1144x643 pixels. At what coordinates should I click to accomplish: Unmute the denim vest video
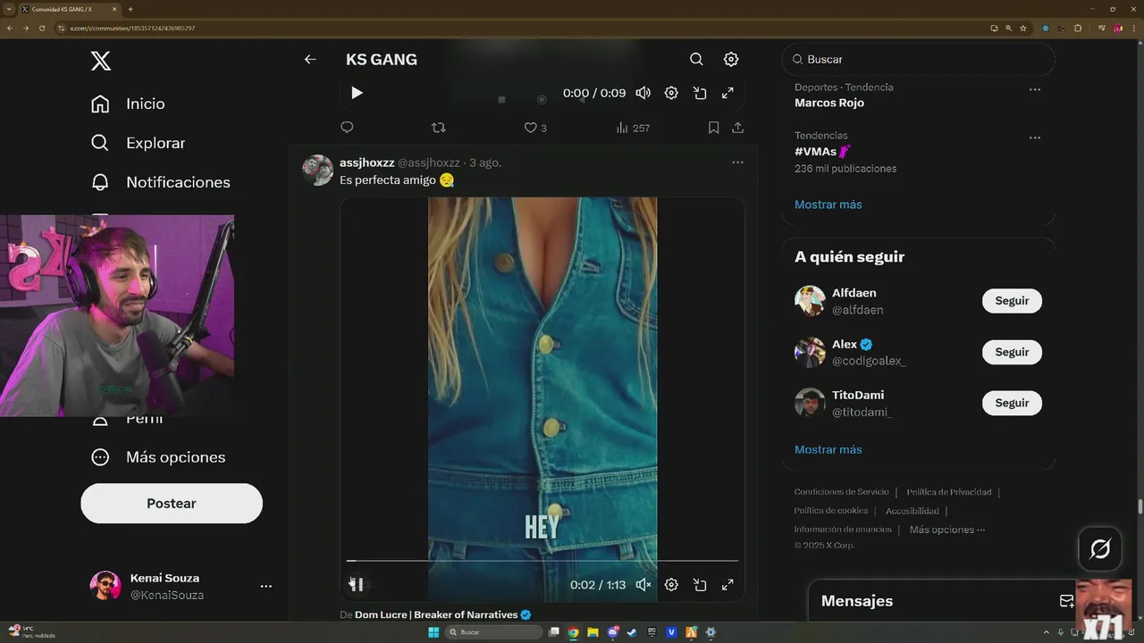click(x=643, y=585)
